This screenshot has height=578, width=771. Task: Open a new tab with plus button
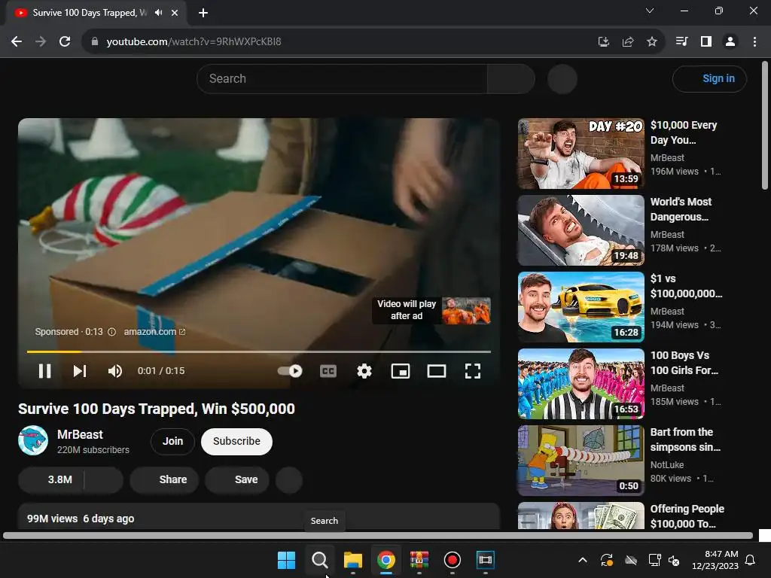(203, 13)
